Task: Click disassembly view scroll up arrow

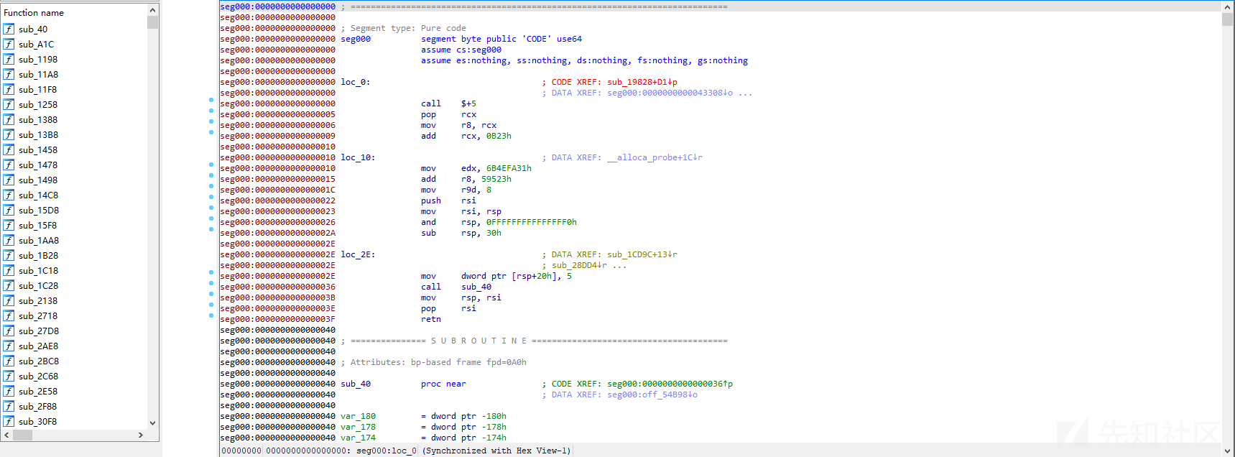Action: [x=1227, y=6]
